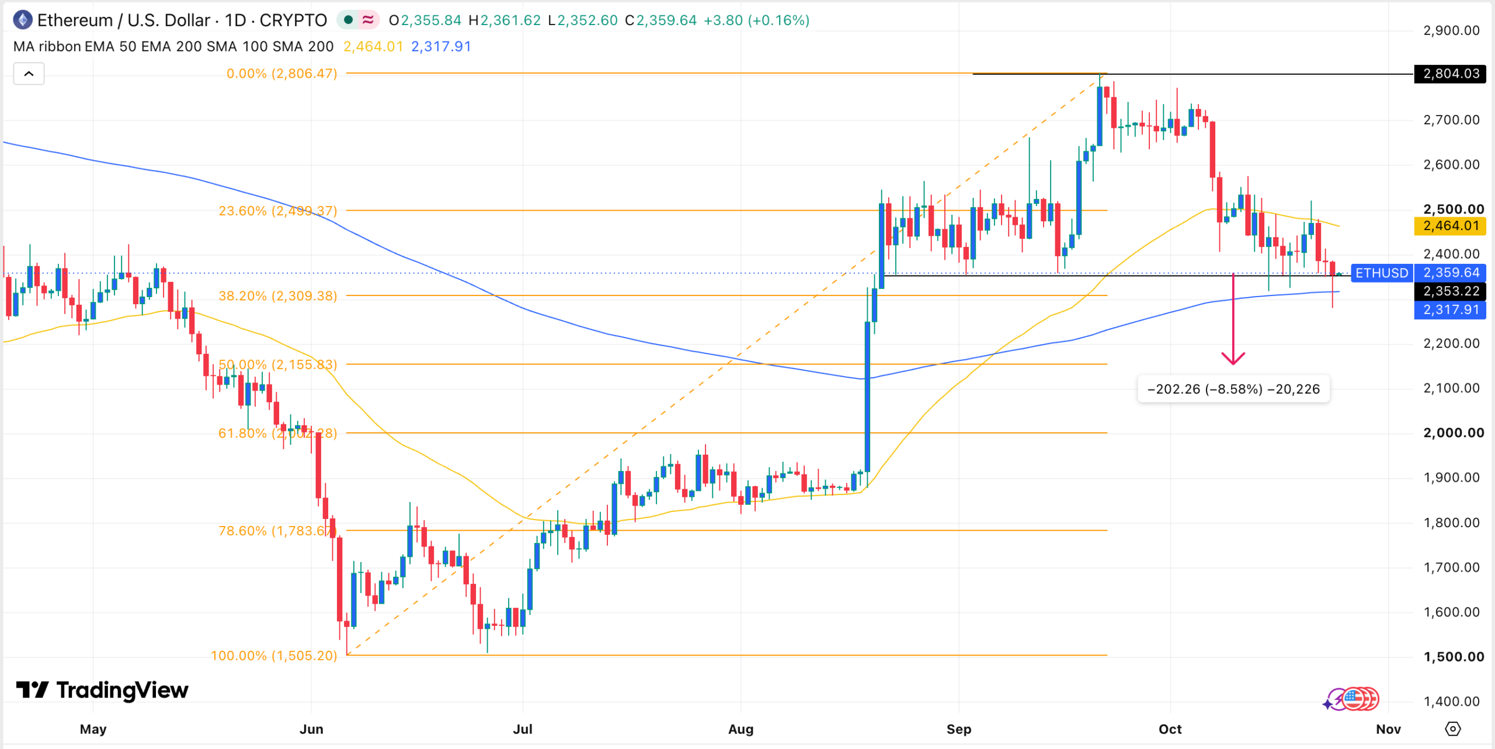The width and height of the screenshot is (1495, 749).
Task: Click the +3.80 (+0.16%) change value
Action: [757, 20]
